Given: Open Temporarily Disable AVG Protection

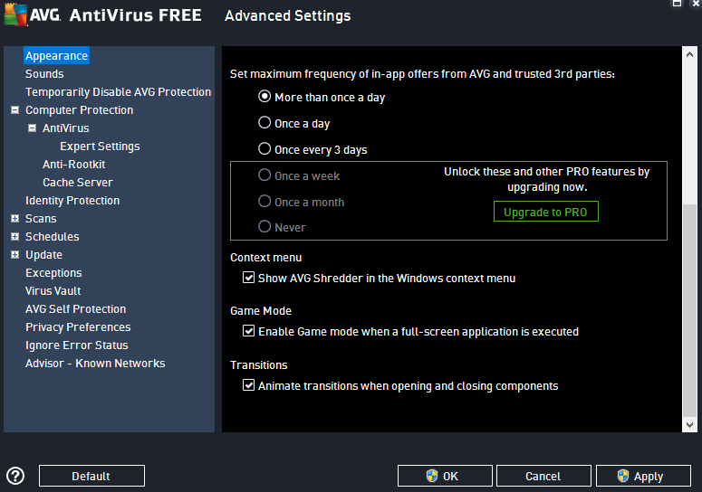Looking at the screenshot, I should 118,92.
